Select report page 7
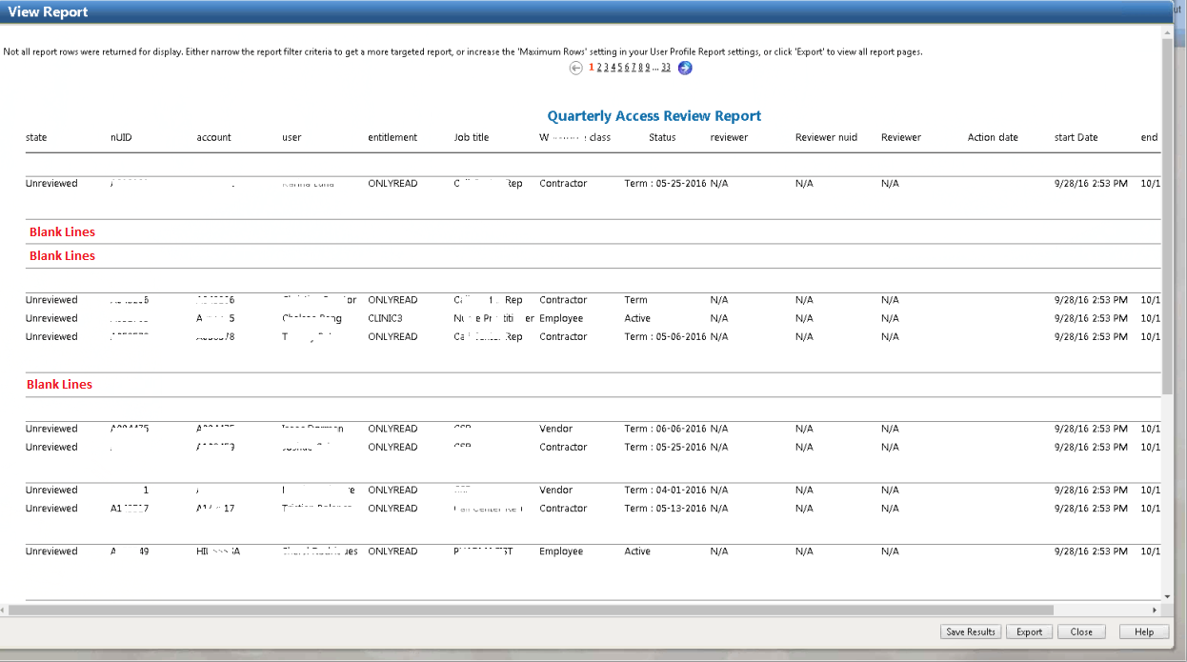 coord(634,68)
